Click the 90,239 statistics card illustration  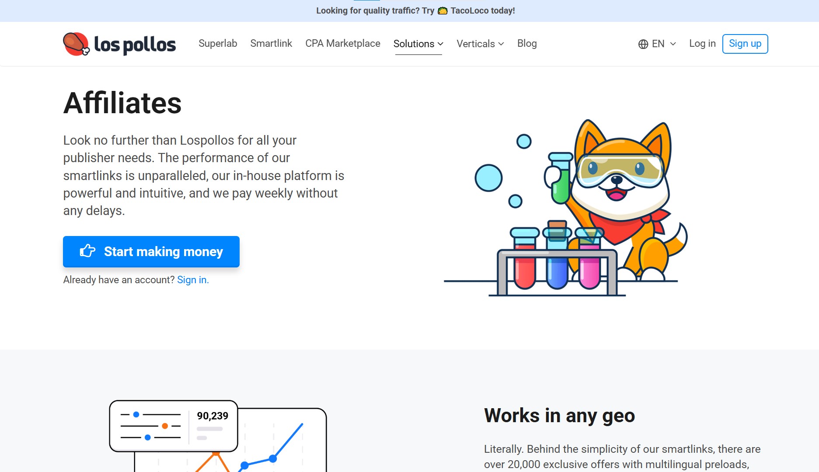point(174,426)
